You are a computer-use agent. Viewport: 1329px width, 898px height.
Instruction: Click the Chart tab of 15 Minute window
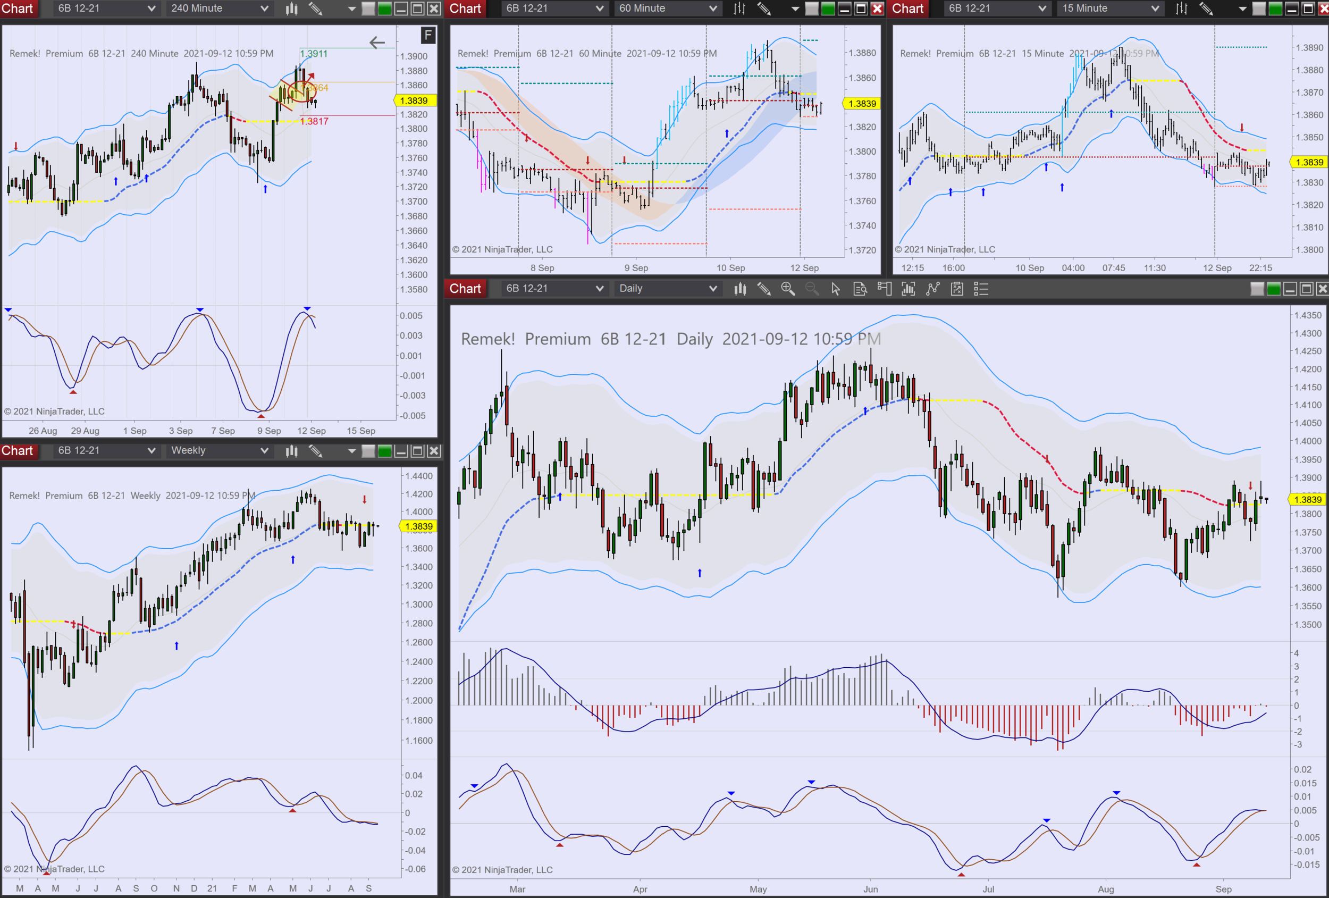point(907,9)
